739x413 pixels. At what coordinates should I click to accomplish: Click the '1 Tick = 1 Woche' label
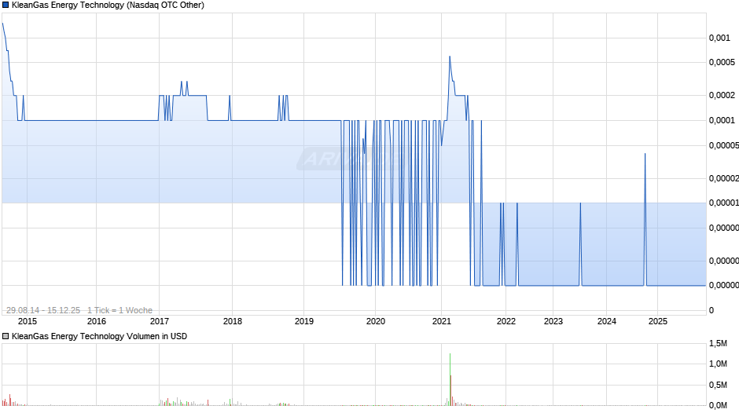[x=119, y=310]
